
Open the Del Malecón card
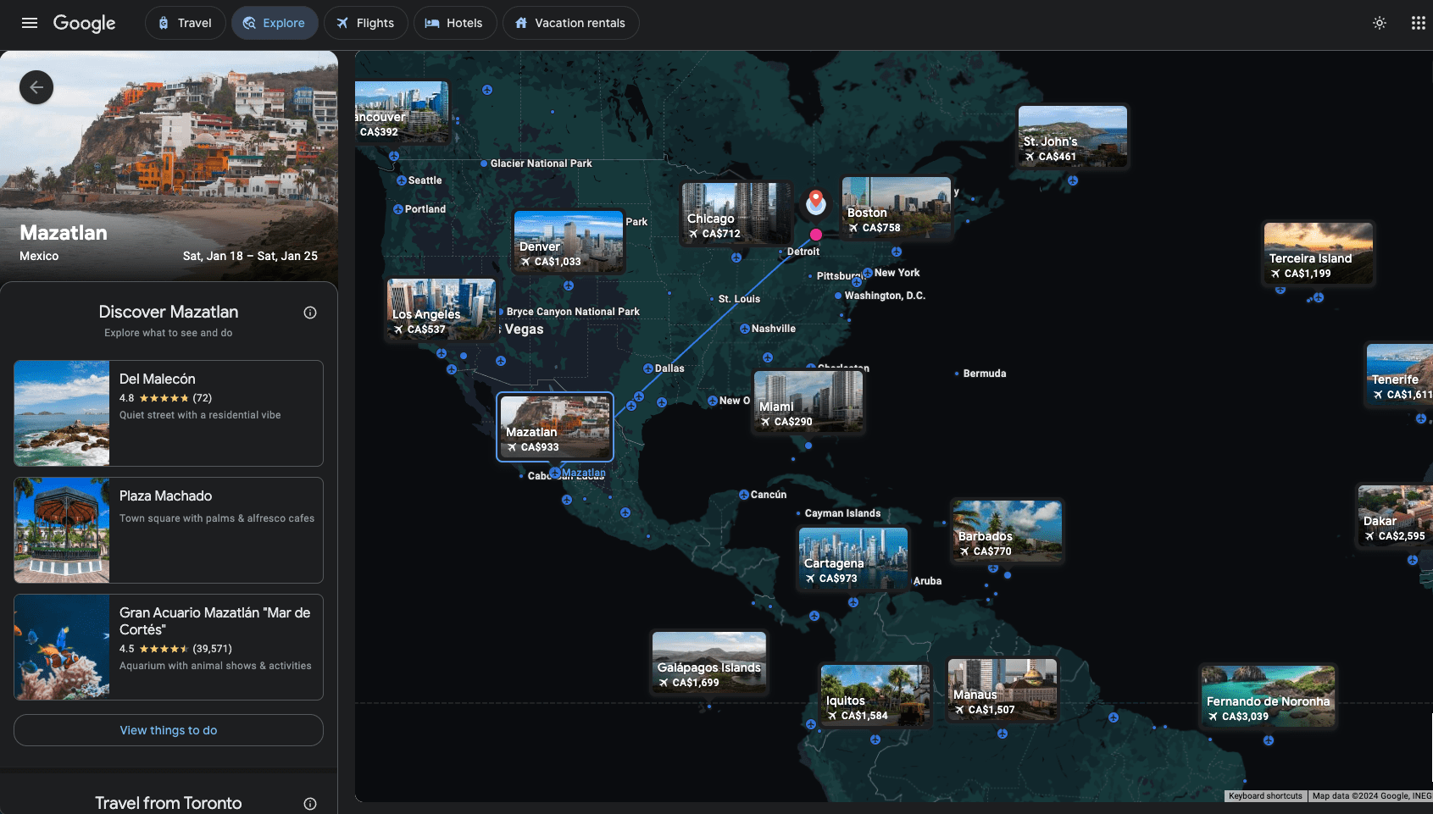pyautogui.click(x=169, y=413)
